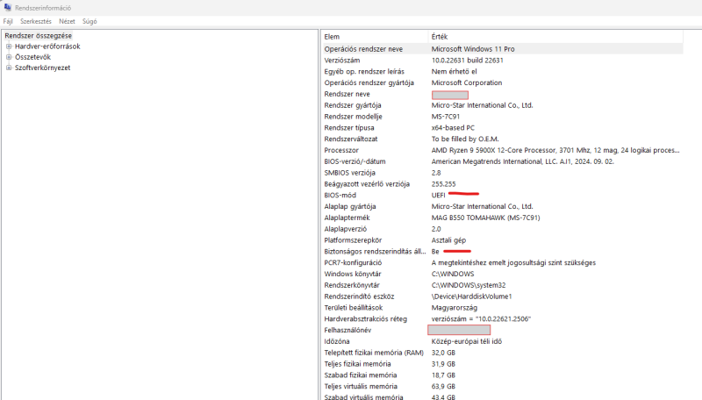Open the Szerkesztés menu

(x=36, y=21)
